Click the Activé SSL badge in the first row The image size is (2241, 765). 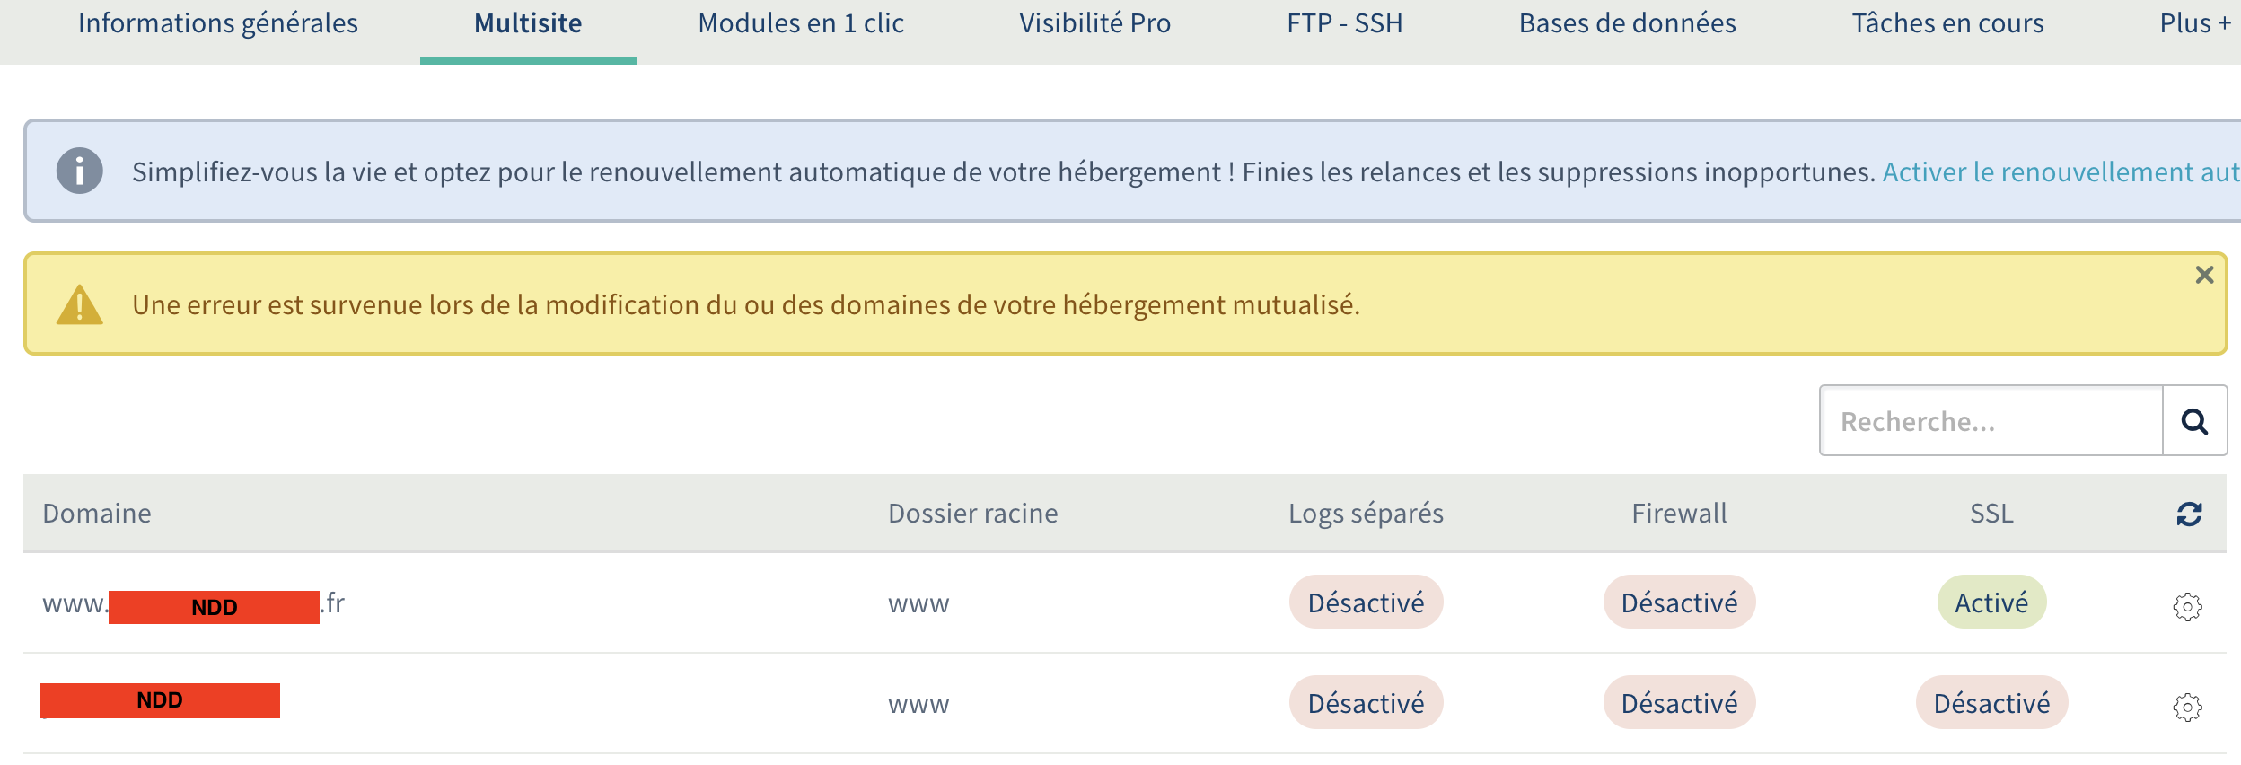pos(1991,602)
